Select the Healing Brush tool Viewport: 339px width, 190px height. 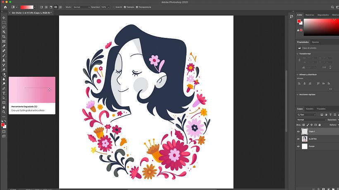pos(4,51)
